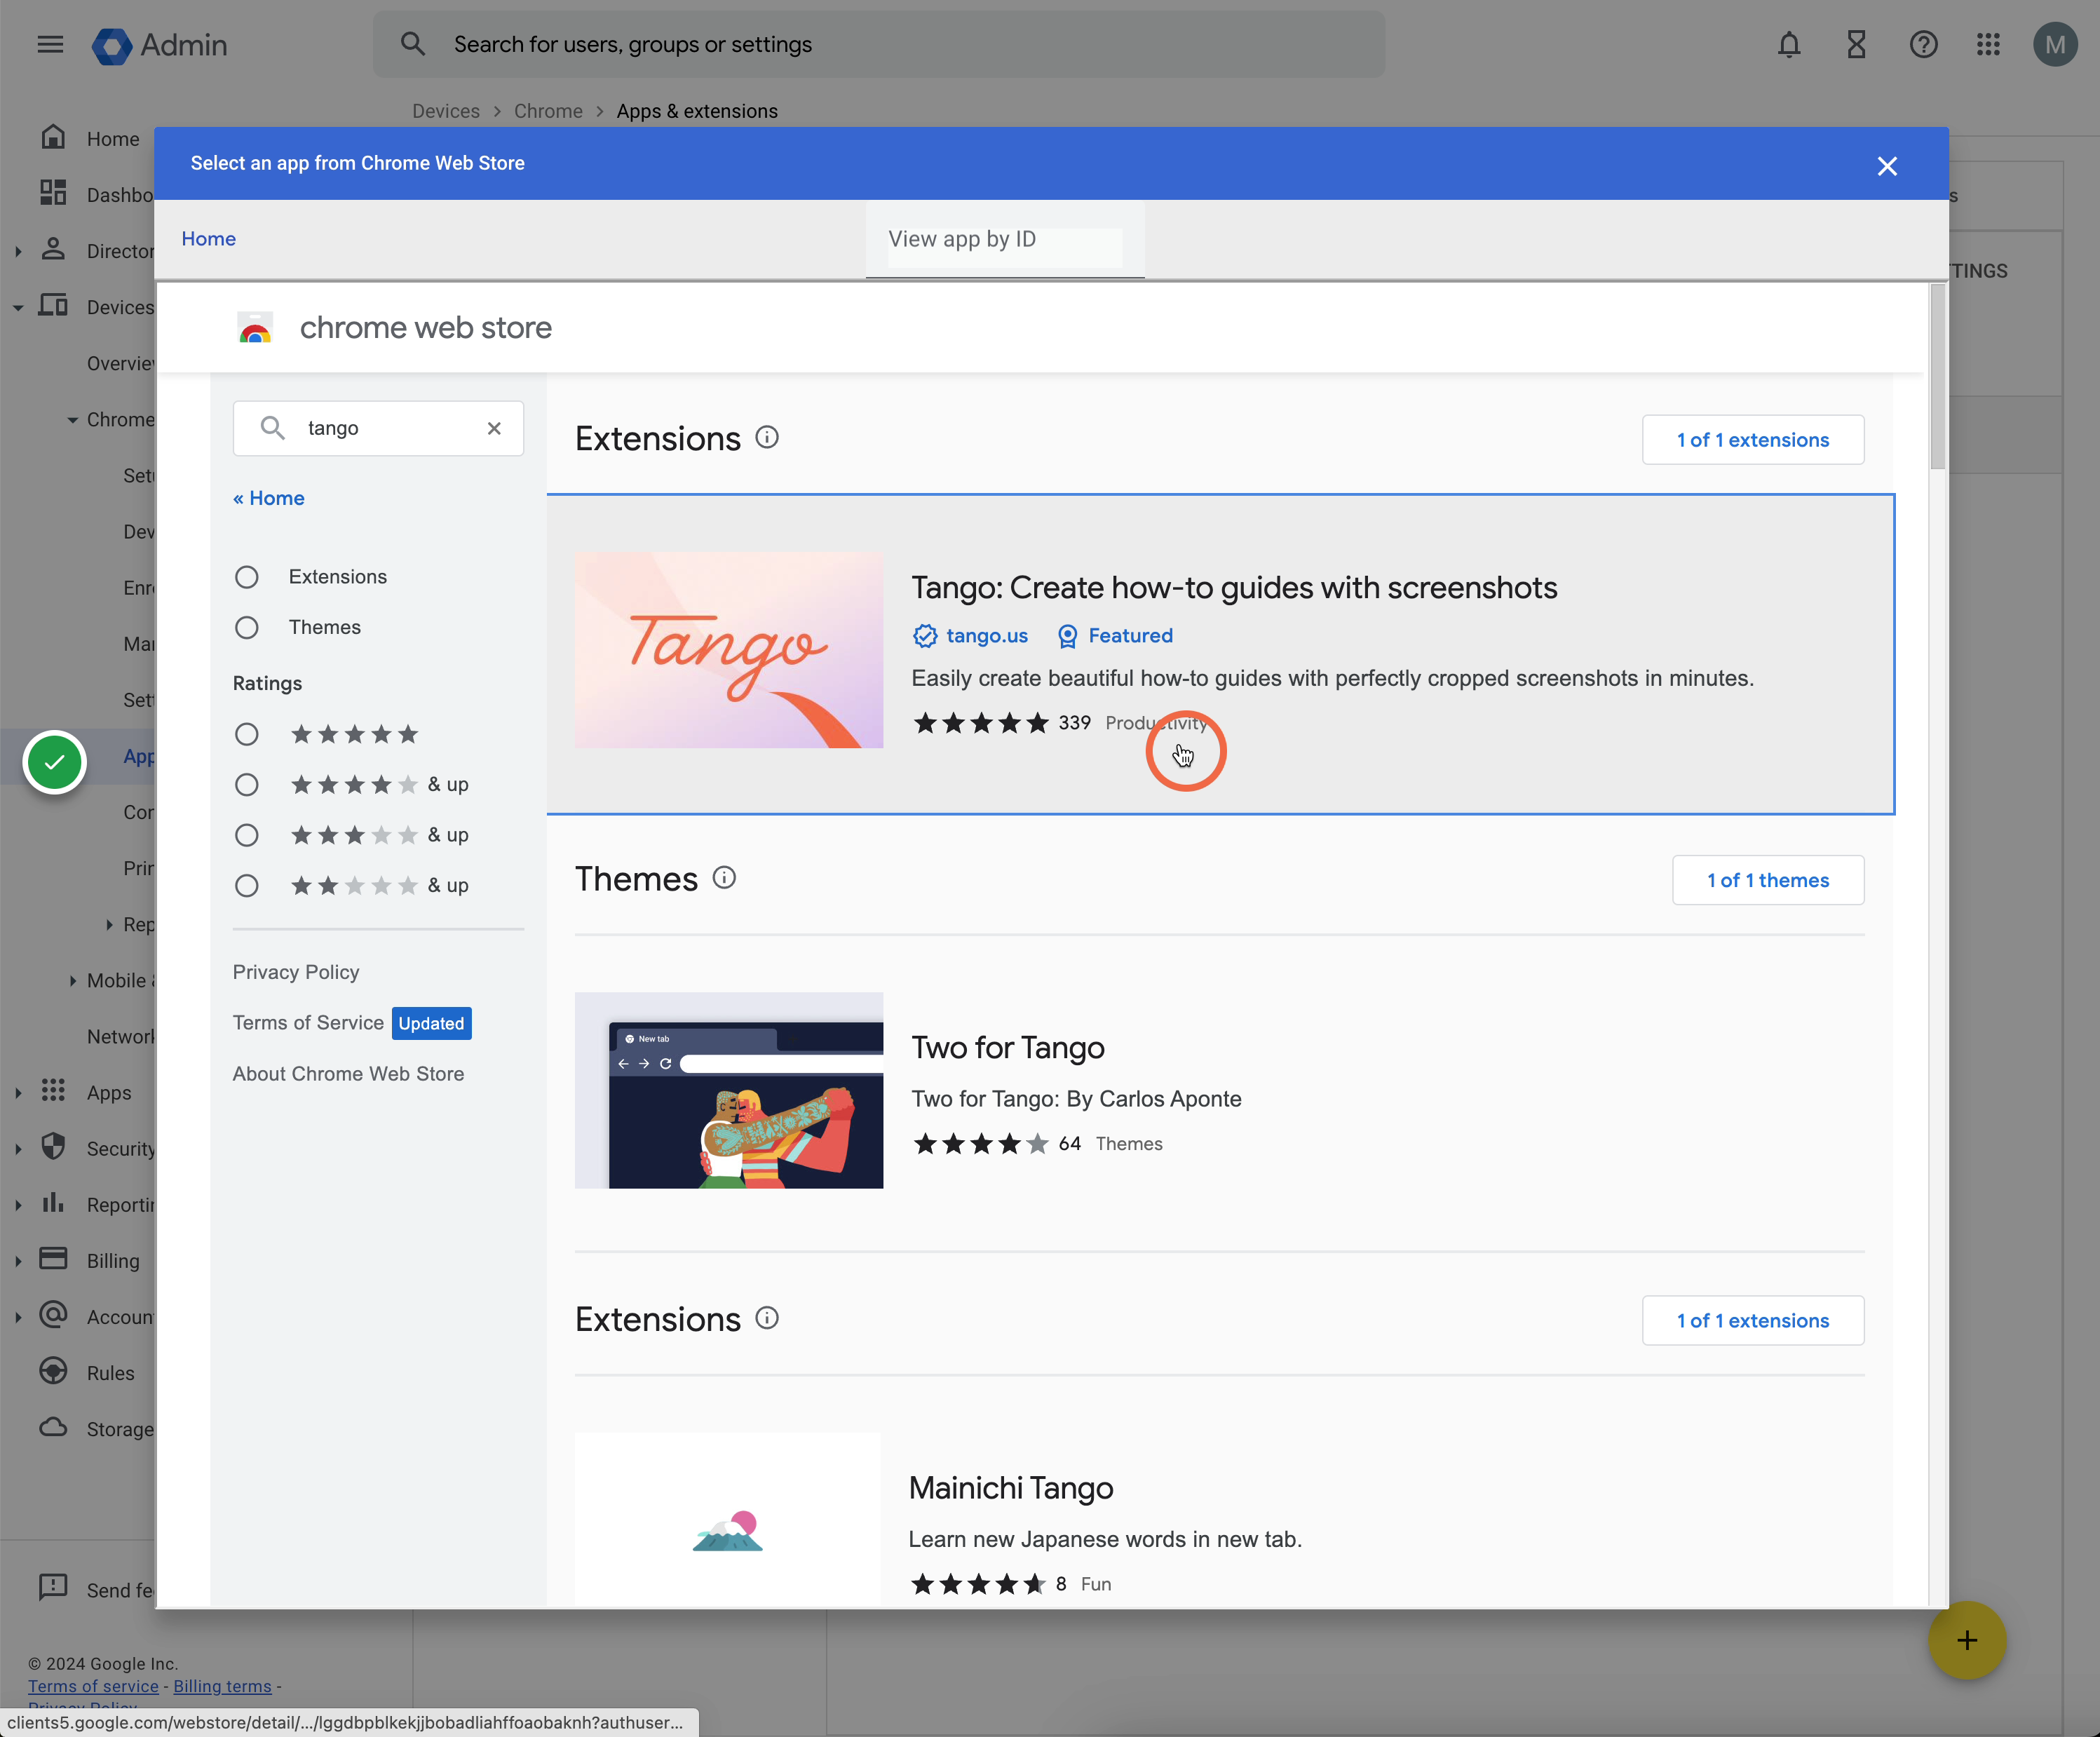Open the Privacy Policy link
2100x1737 pixels.
point(296,972)
